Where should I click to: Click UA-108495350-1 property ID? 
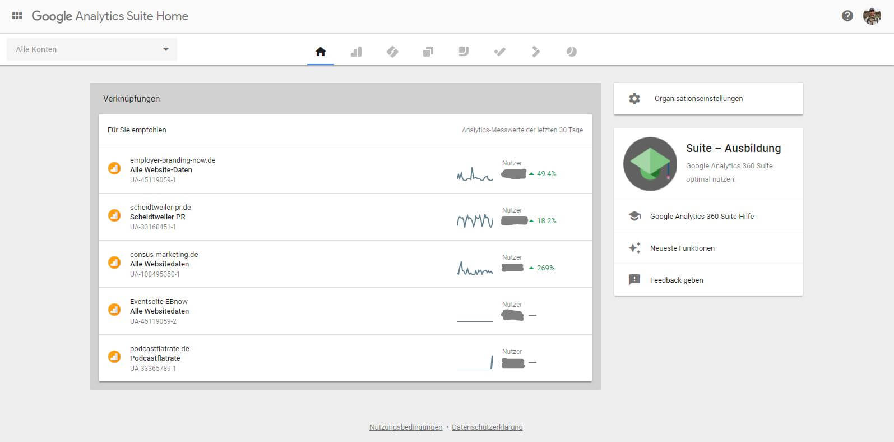pos(155,274)
